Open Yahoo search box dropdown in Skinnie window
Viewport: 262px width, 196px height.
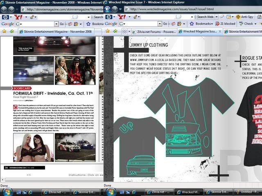[88, 17]
